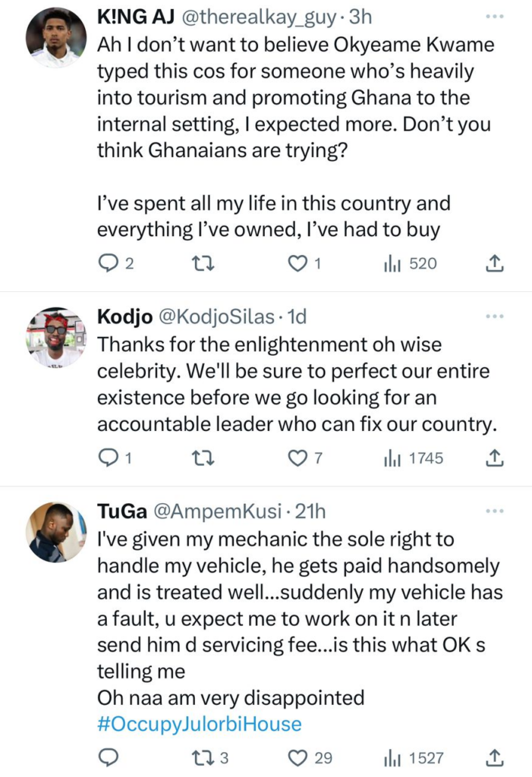
Task: Share TuGa's tweet
Action: tap(494, 757)
